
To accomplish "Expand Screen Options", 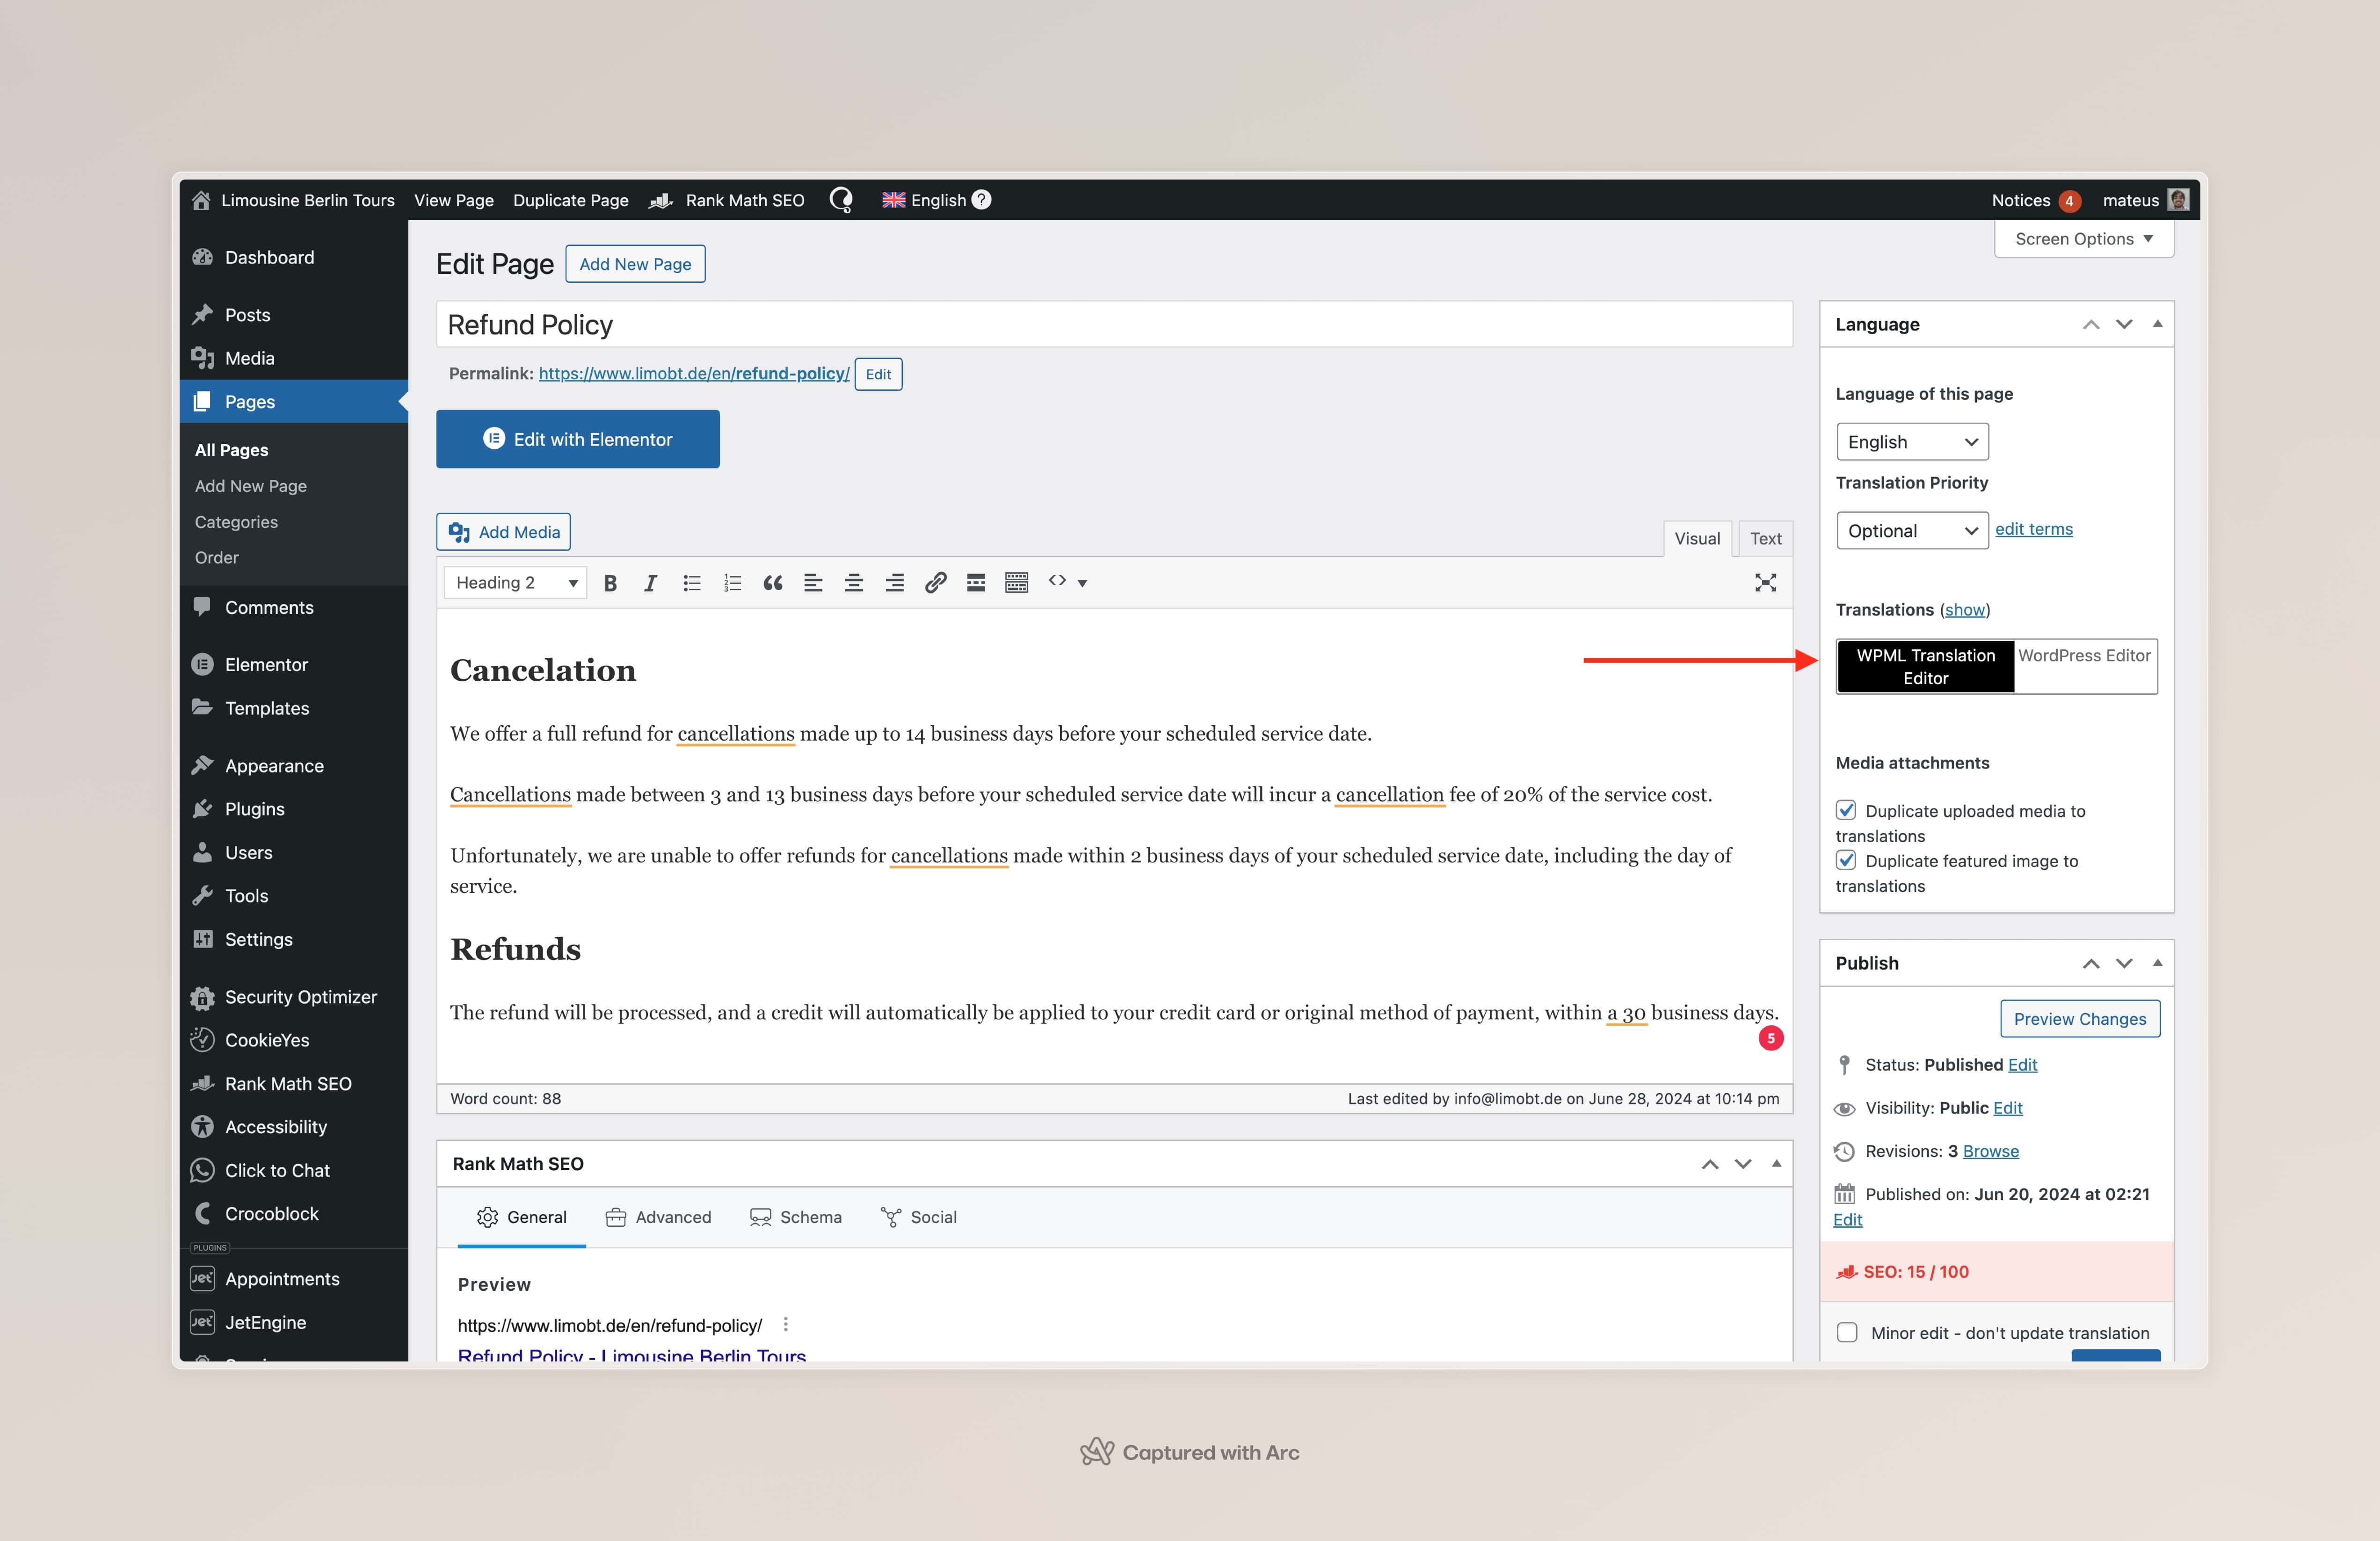I will [x=2084, y=239].
